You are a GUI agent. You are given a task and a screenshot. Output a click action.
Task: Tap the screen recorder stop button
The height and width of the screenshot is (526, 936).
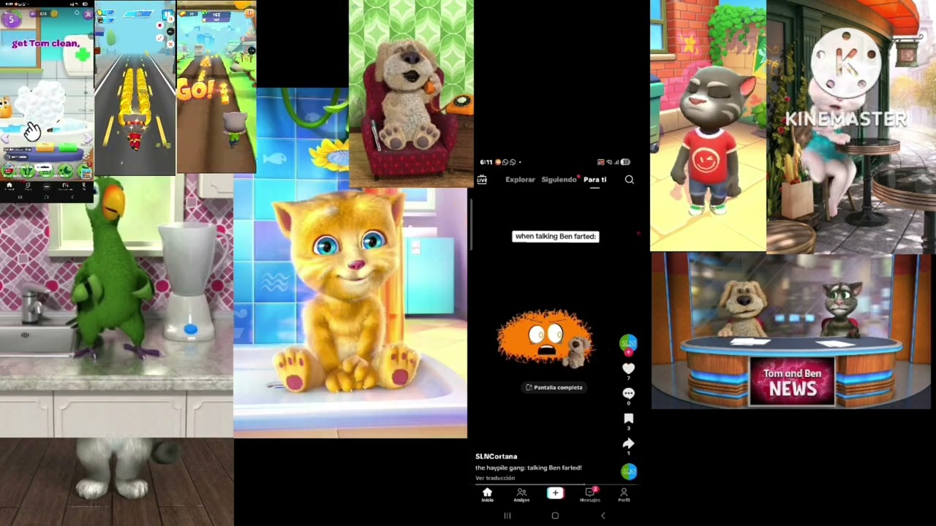point(159,26)
